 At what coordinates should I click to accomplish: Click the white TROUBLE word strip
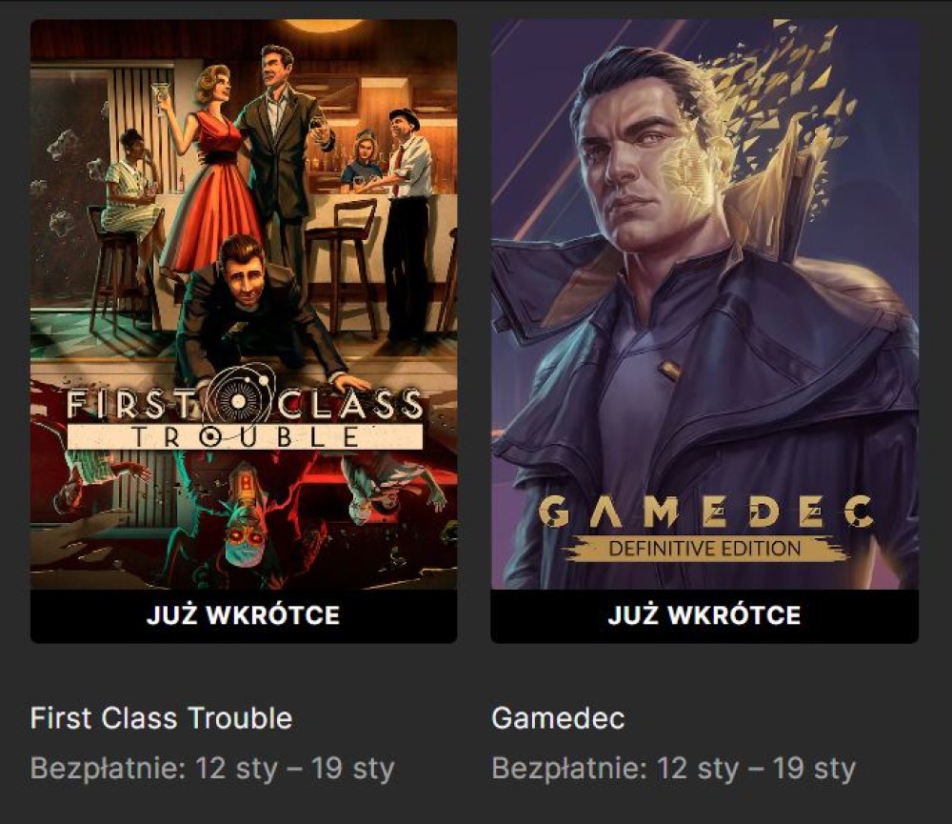244,437
